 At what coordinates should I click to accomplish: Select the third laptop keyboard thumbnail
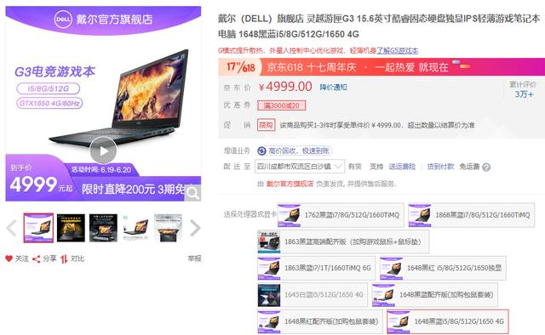coord(103,228)
